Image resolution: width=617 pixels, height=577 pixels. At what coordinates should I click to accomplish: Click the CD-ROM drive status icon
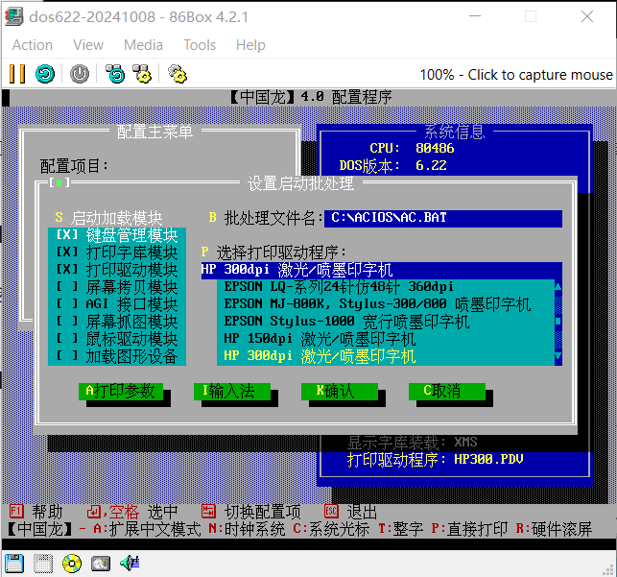(72, 563)
